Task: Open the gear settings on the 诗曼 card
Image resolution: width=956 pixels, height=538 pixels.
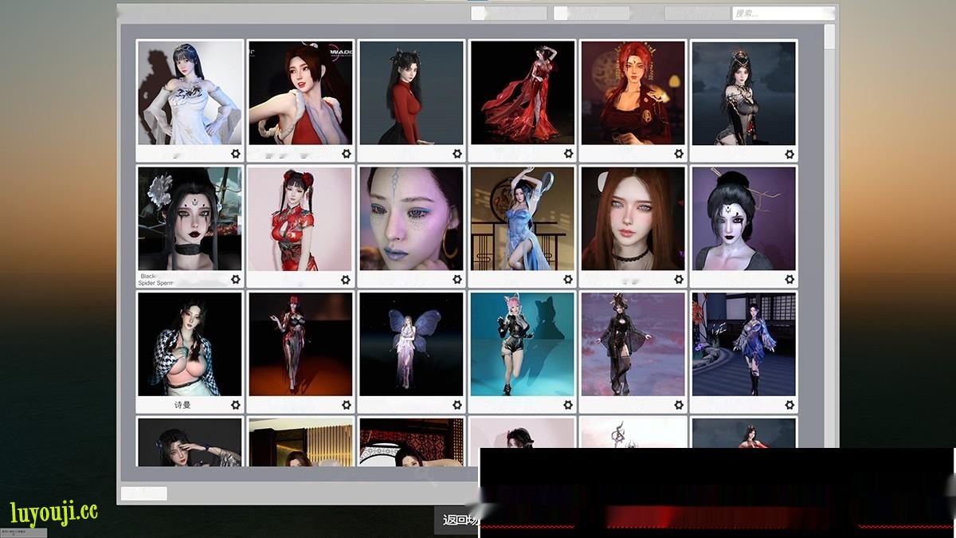Action: coord(235,405)
